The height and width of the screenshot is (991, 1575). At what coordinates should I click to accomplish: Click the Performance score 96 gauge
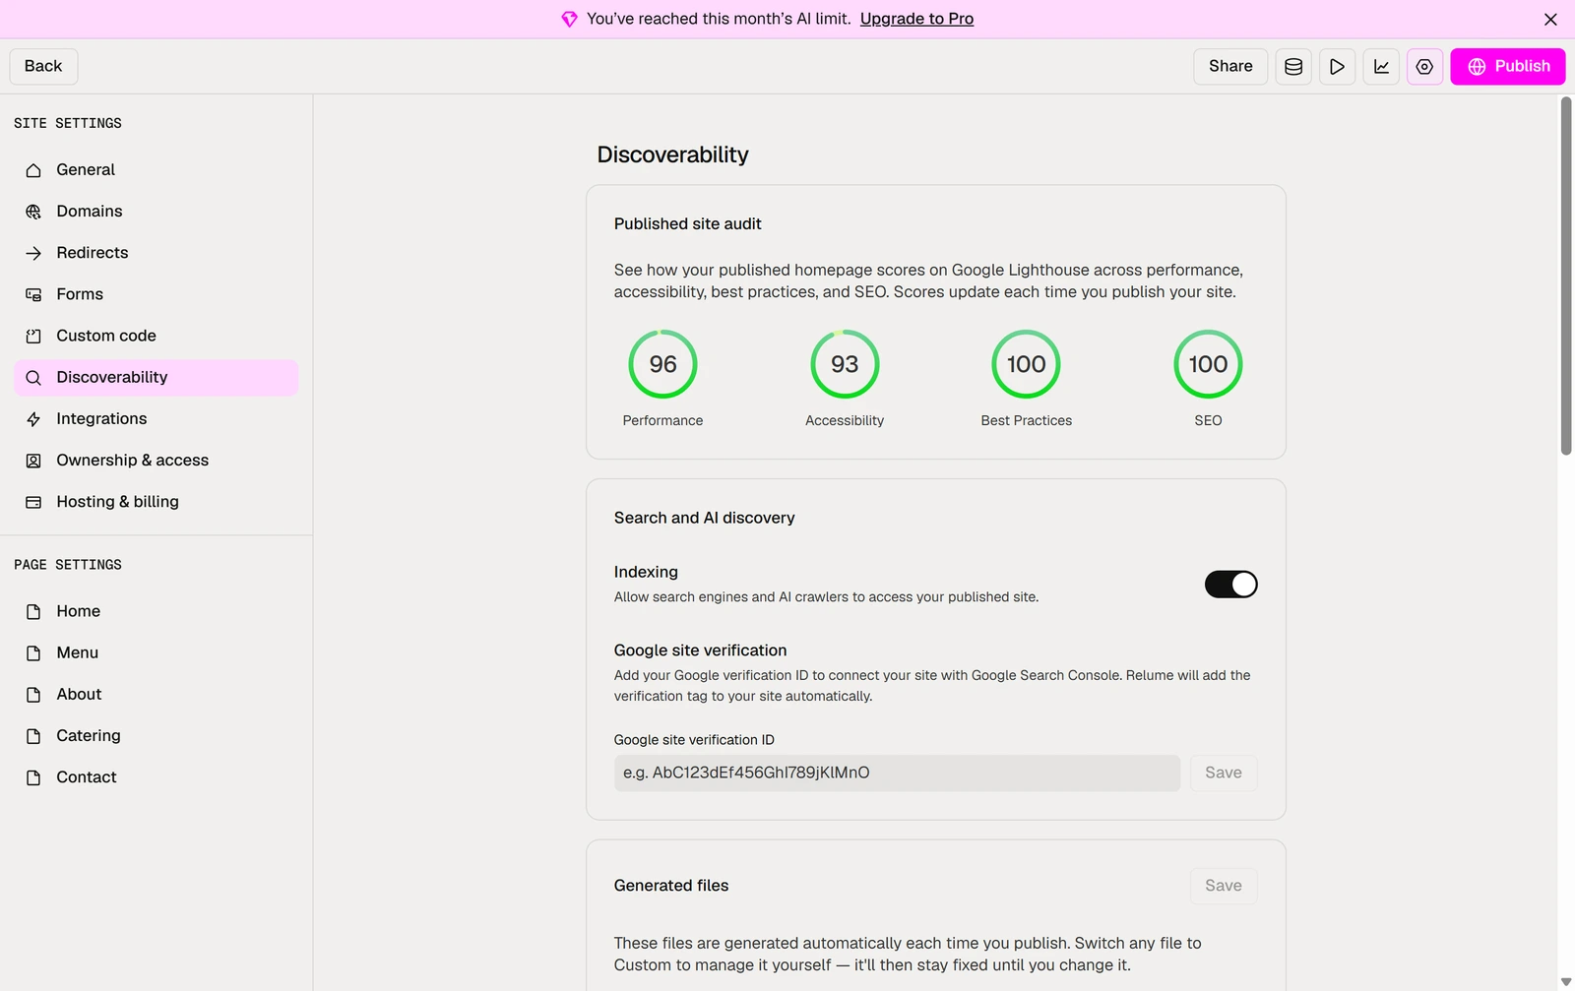click(662, 364)
